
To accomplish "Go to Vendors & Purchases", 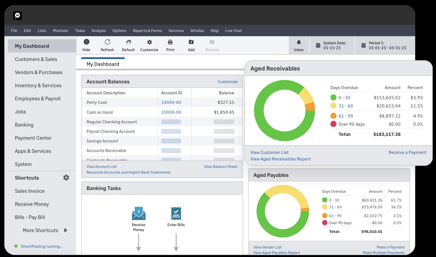I will pos(39,72).
